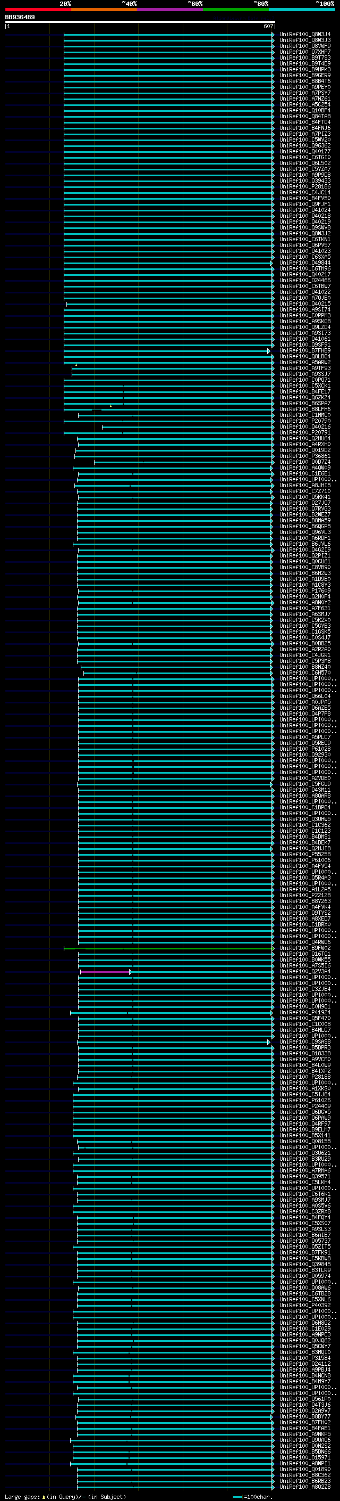Screen dimensions: 340x1501
Task: Click hit label UniRef100_P20791
Action: [x=305, y=432]
